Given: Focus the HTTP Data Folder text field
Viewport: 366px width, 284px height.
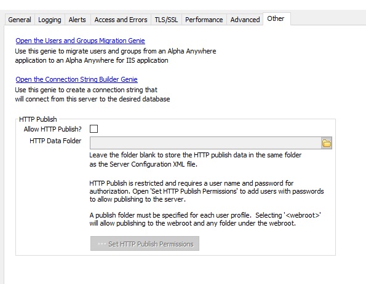Looking at the screenshot, I should pyautogui.click(x=205, y=143).
